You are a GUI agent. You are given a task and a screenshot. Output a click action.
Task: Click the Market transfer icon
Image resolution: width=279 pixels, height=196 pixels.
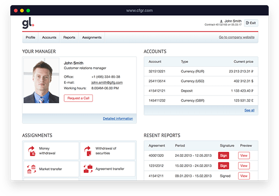32,169
